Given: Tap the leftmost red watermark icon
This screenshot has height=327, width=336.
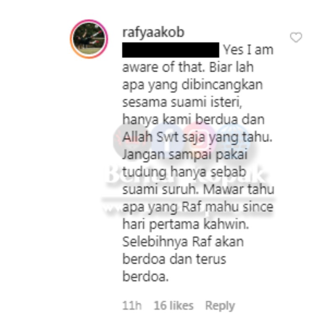Looking at the screenshot, I should tap(129, 140).
